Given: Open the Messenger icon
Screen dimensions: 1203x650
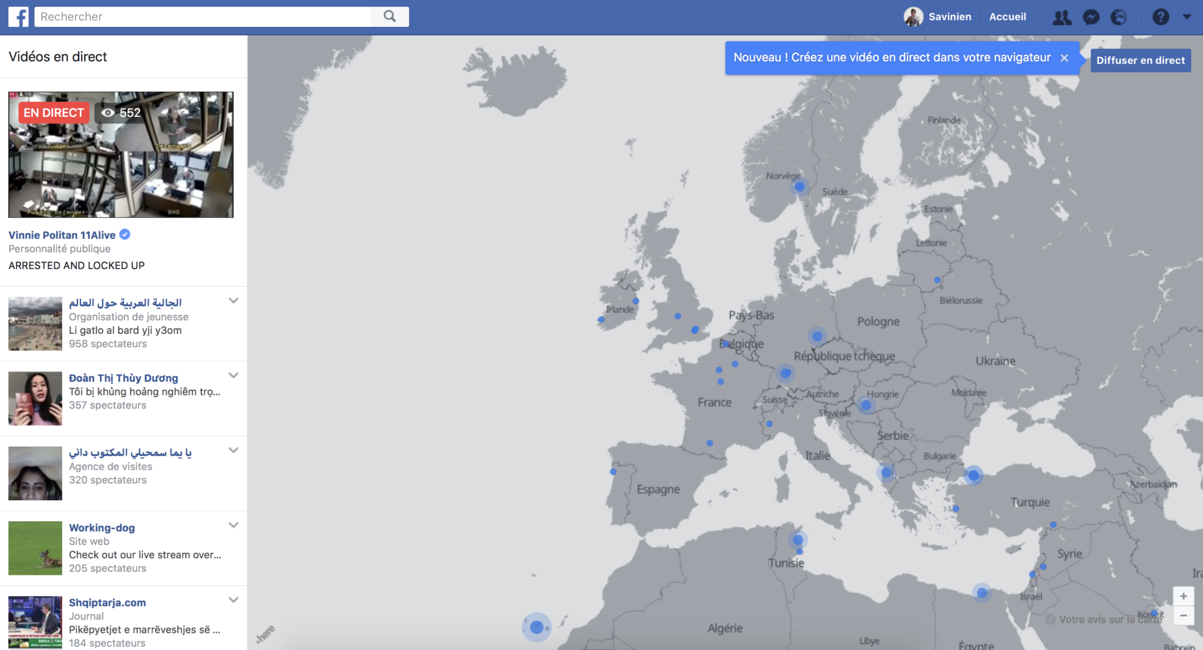Looking at the screenshot, I should 1091,17.
